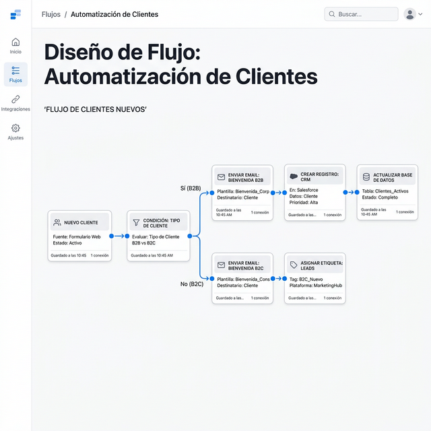Screen dimensions: 431x431
Task: Click the funnel icon in Condición node
Action: pos(136,223)
